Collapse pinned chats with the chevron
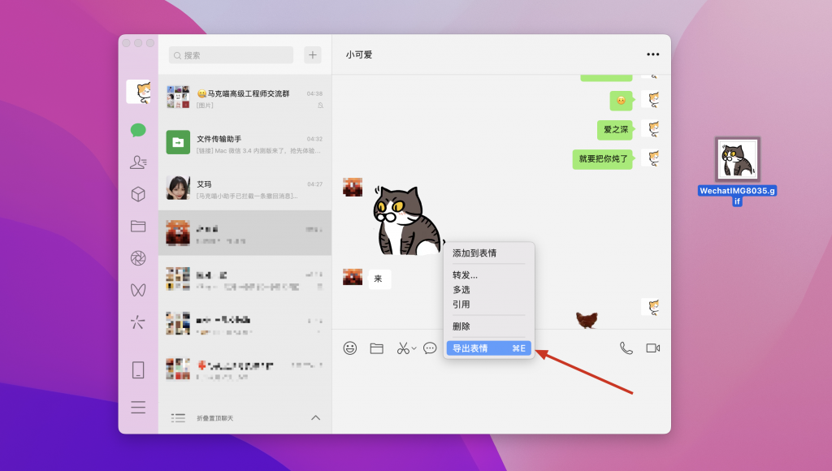Viewport: 832px width, 471px height. [315, 417]
